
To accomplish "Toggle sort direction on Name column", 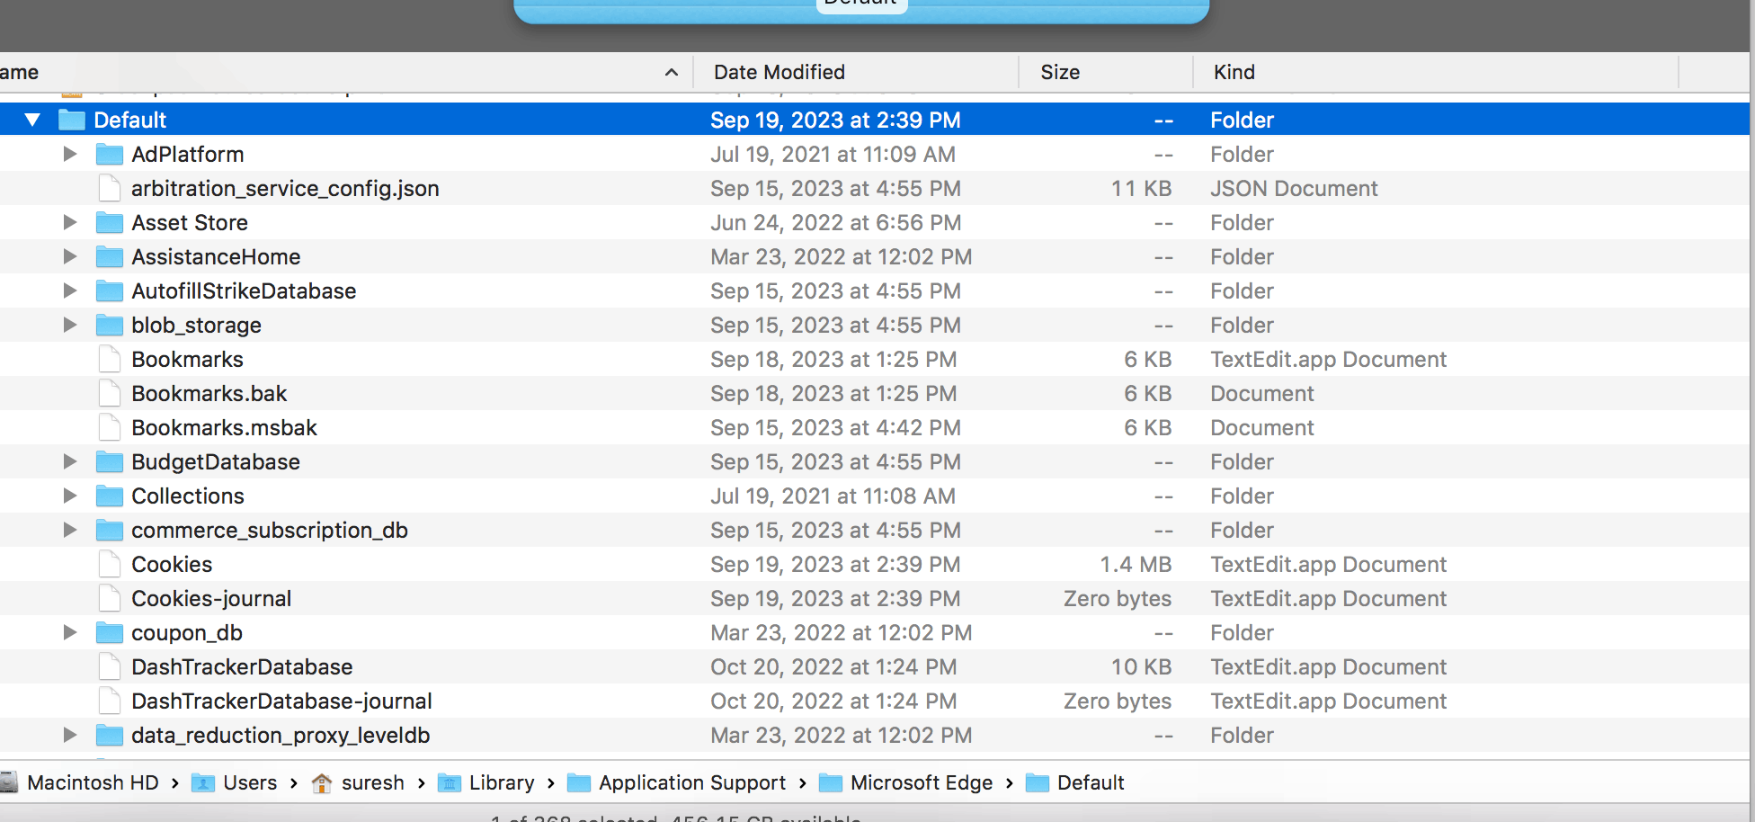I will [x=670, y=71].
